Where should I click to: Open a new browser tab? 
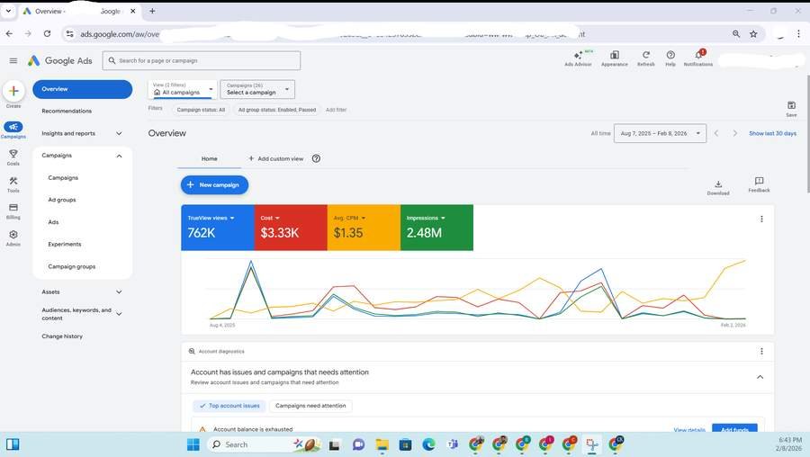tap(152, 11)
